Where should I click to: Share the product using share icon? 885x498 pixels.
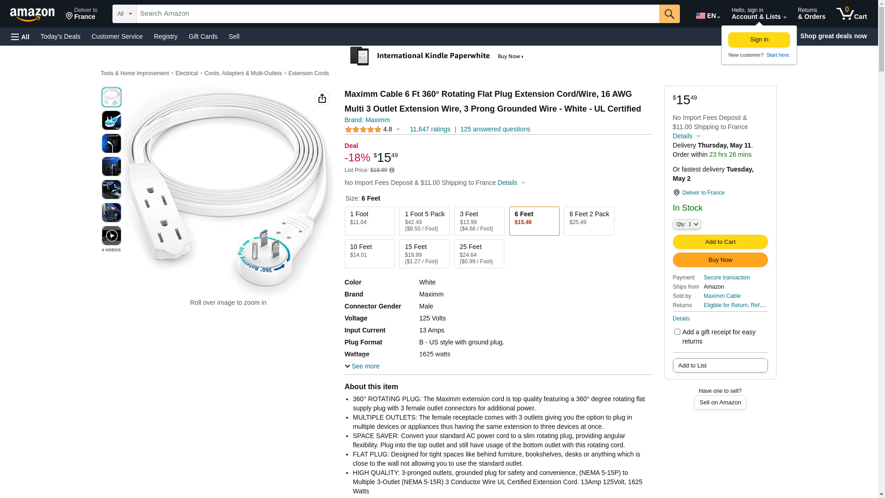pos(322,98)
